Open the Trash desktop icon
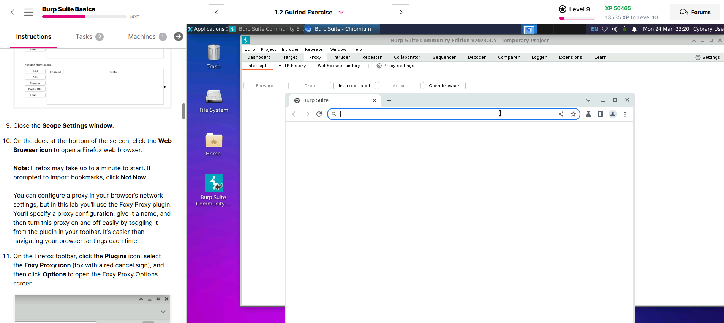The height and width of the screenshot is (323, 724). 213,56
